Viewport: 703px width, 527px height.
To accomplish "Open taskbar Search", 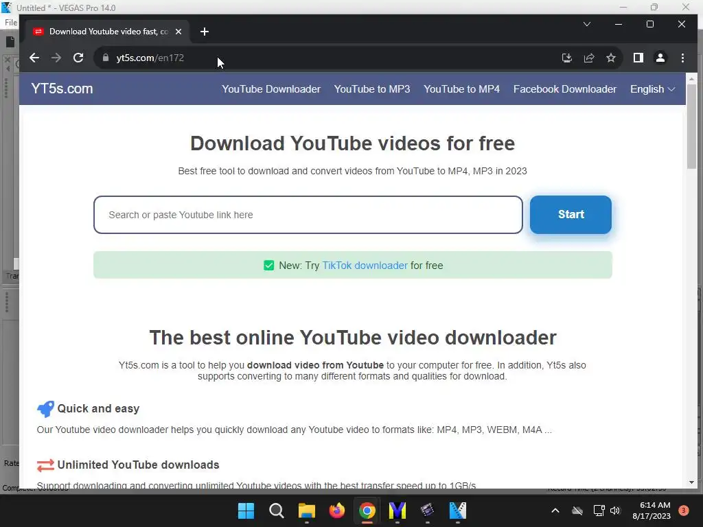I will point(276,511).
